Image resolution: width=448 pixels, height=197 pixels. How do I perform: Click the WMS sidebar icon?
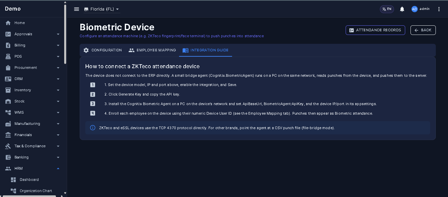[8, 112]
